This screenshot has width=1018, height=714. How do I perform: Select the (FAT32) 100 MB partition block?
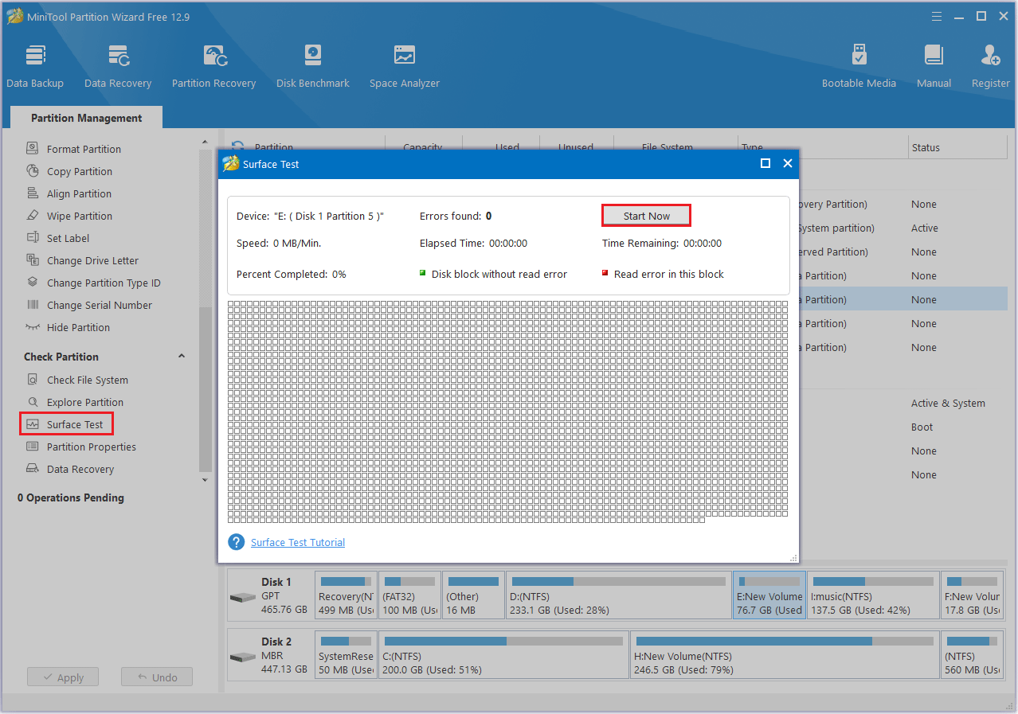409,595
